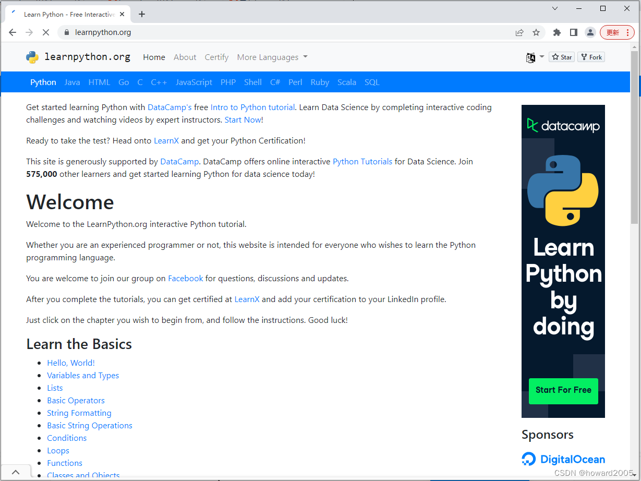The image size is (641, 481).
Task: Open the Lists tutorial
Action: [55, 388]
